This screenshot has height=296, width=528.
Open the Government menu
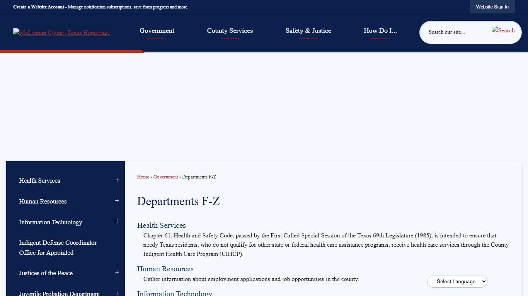157,30
